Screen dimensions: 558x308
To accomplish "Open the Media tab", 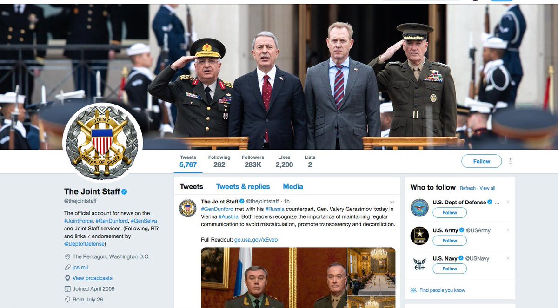I will pyautogui.click(x=293, y=186).
